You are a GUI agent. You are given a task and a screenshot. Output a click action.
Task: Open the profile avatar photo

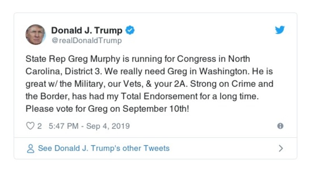coord(36,34)
